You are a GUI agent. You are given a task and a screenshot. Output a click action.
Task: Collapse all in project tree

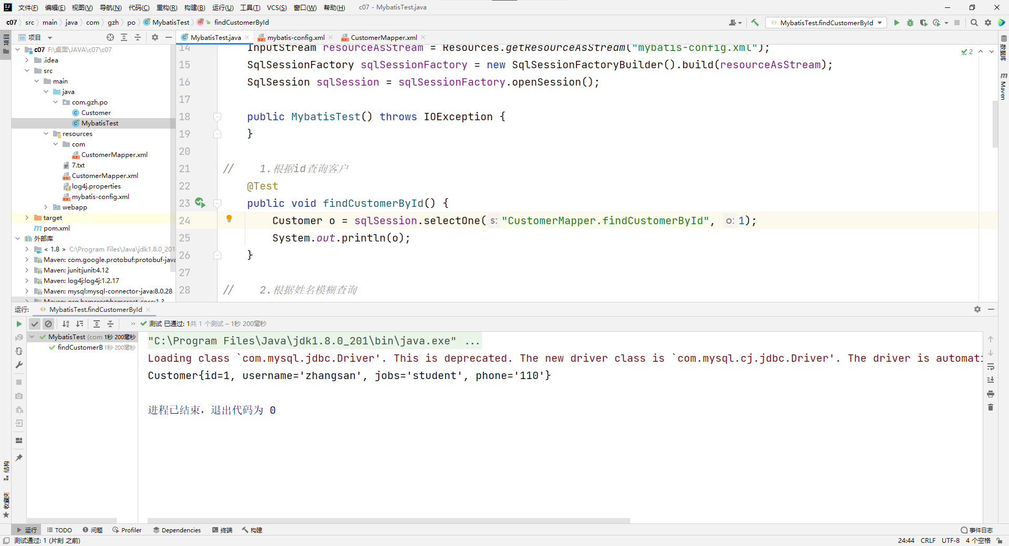point(138,37)
